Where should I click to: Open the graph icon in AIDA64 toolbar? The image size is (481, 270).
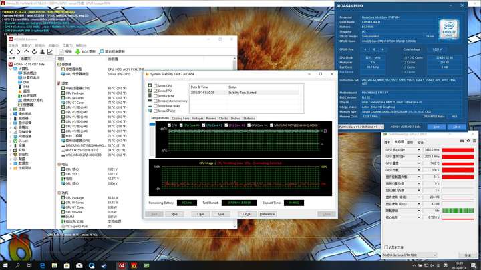pos(50,52)
